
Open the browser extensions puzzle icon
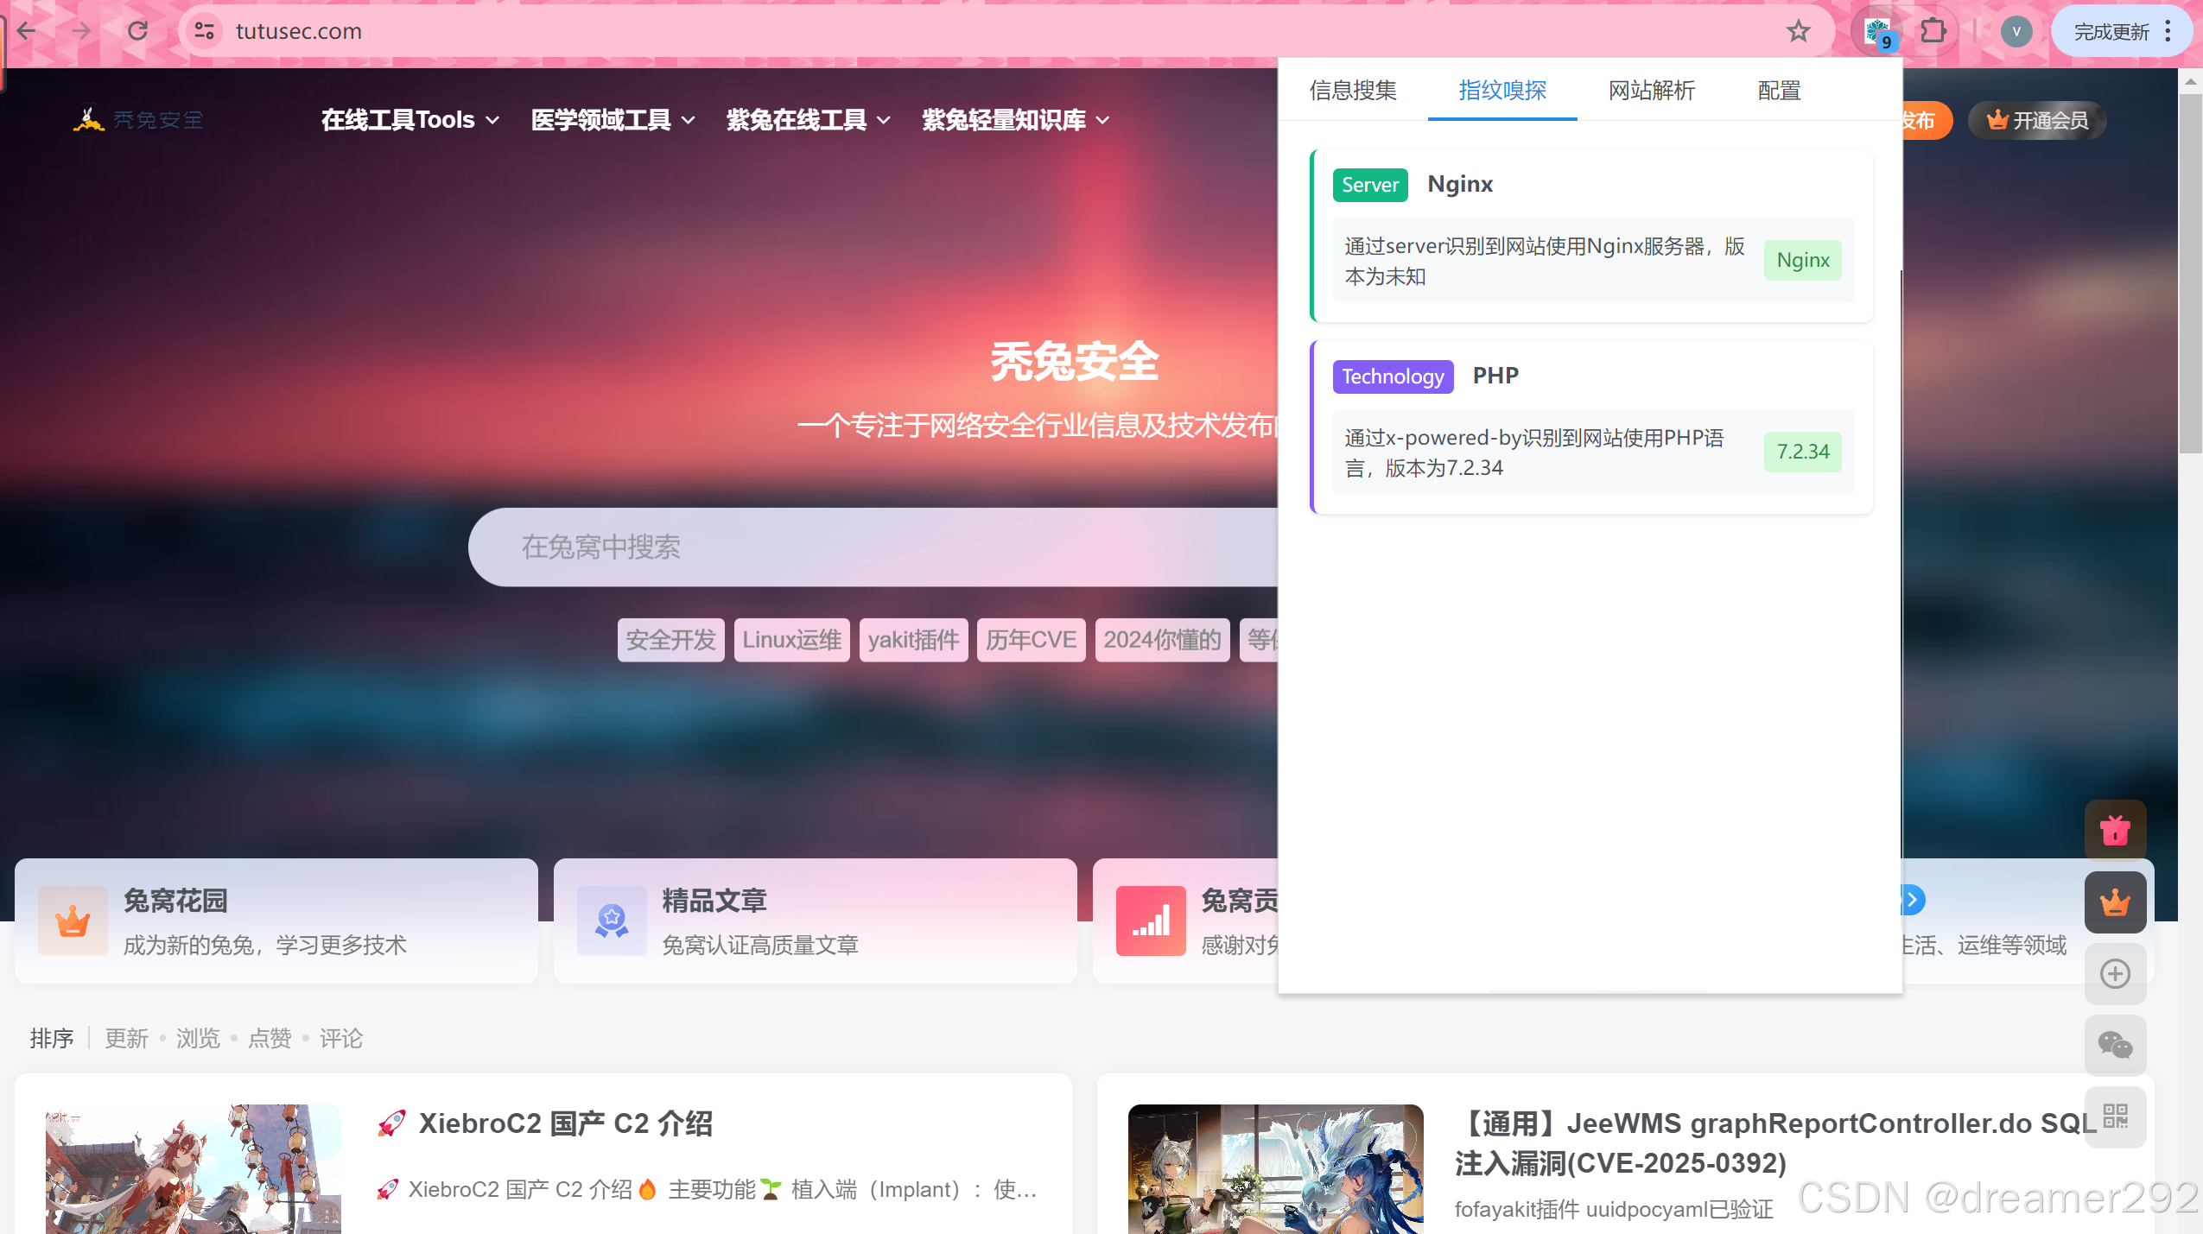point(1933,32)
